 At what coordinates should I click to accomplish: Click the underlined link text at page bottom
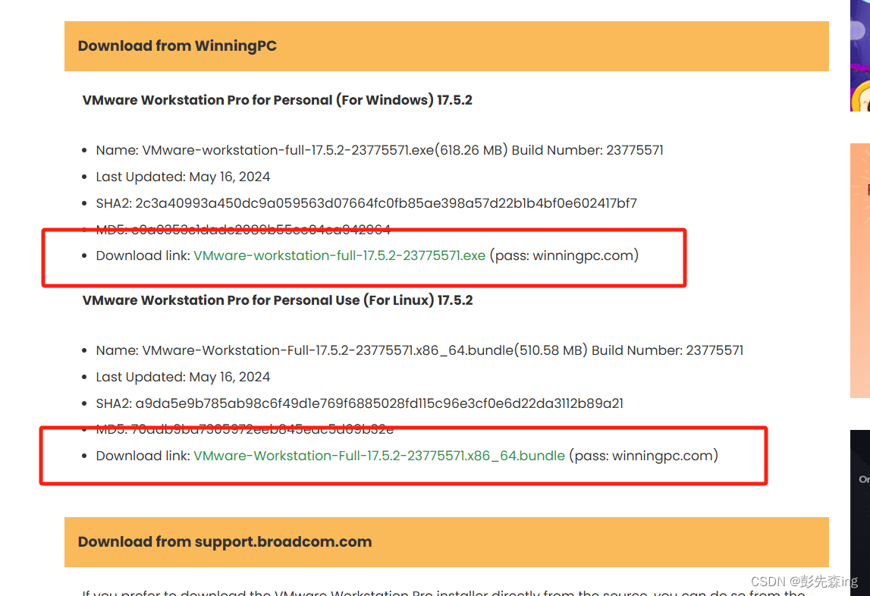click(379, 593)
